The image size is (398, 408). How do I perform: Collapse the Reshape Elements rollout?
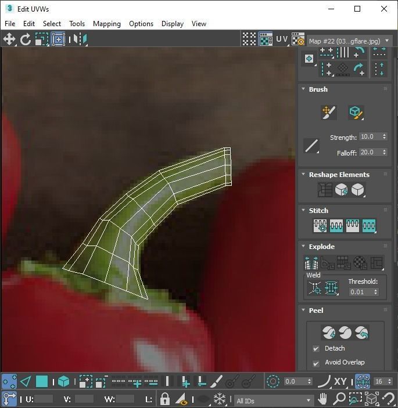tap(303, 174)
